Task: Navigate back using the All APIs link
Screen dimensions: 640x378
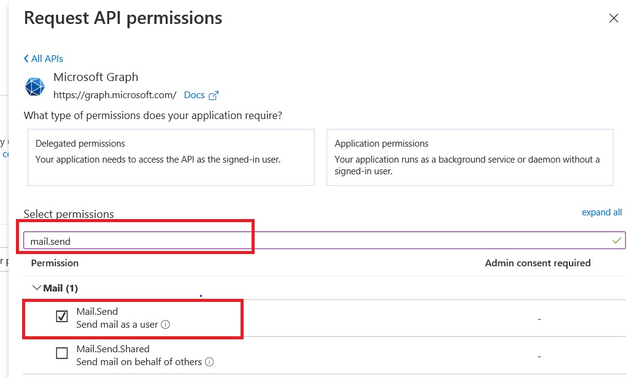Action: pyautogui.click(x=47, y=58)
